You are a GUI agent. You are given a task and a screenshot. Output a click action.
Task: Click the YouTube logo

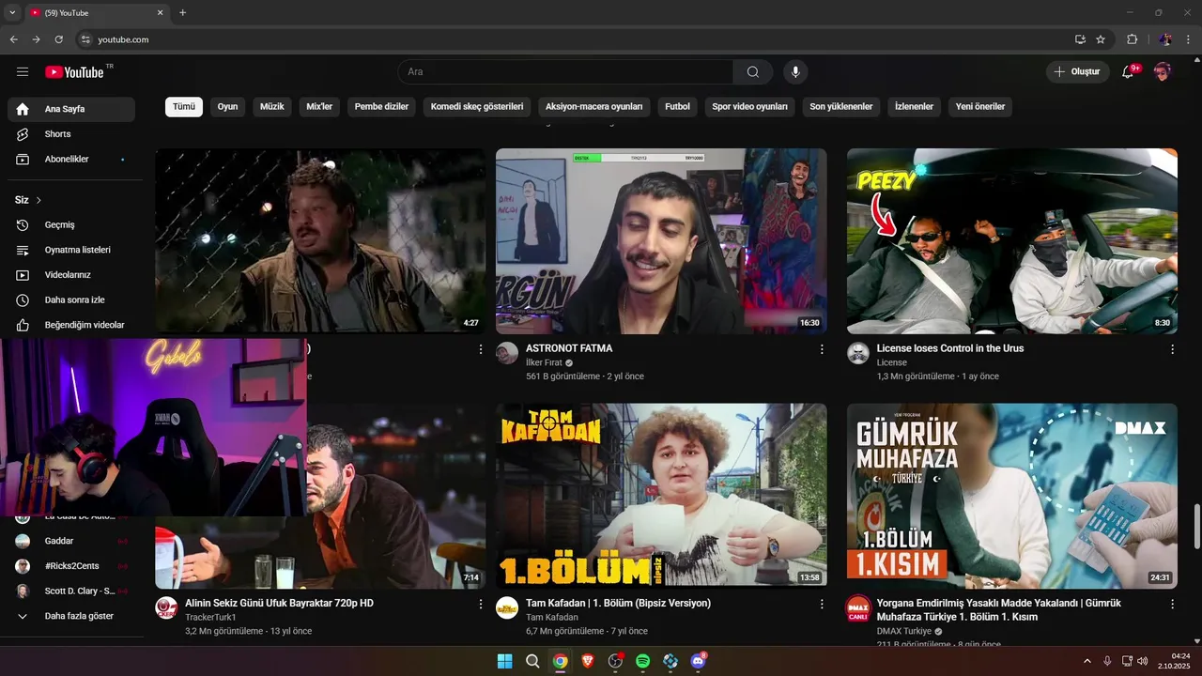tap(74, 71)
